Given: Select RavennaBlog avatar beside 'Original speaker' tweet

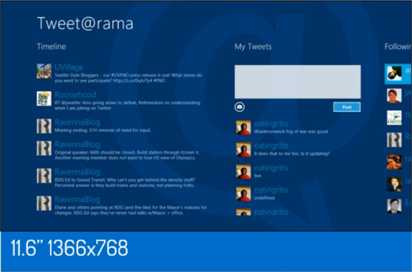Looking at the screenshot, I should point(44,148).
